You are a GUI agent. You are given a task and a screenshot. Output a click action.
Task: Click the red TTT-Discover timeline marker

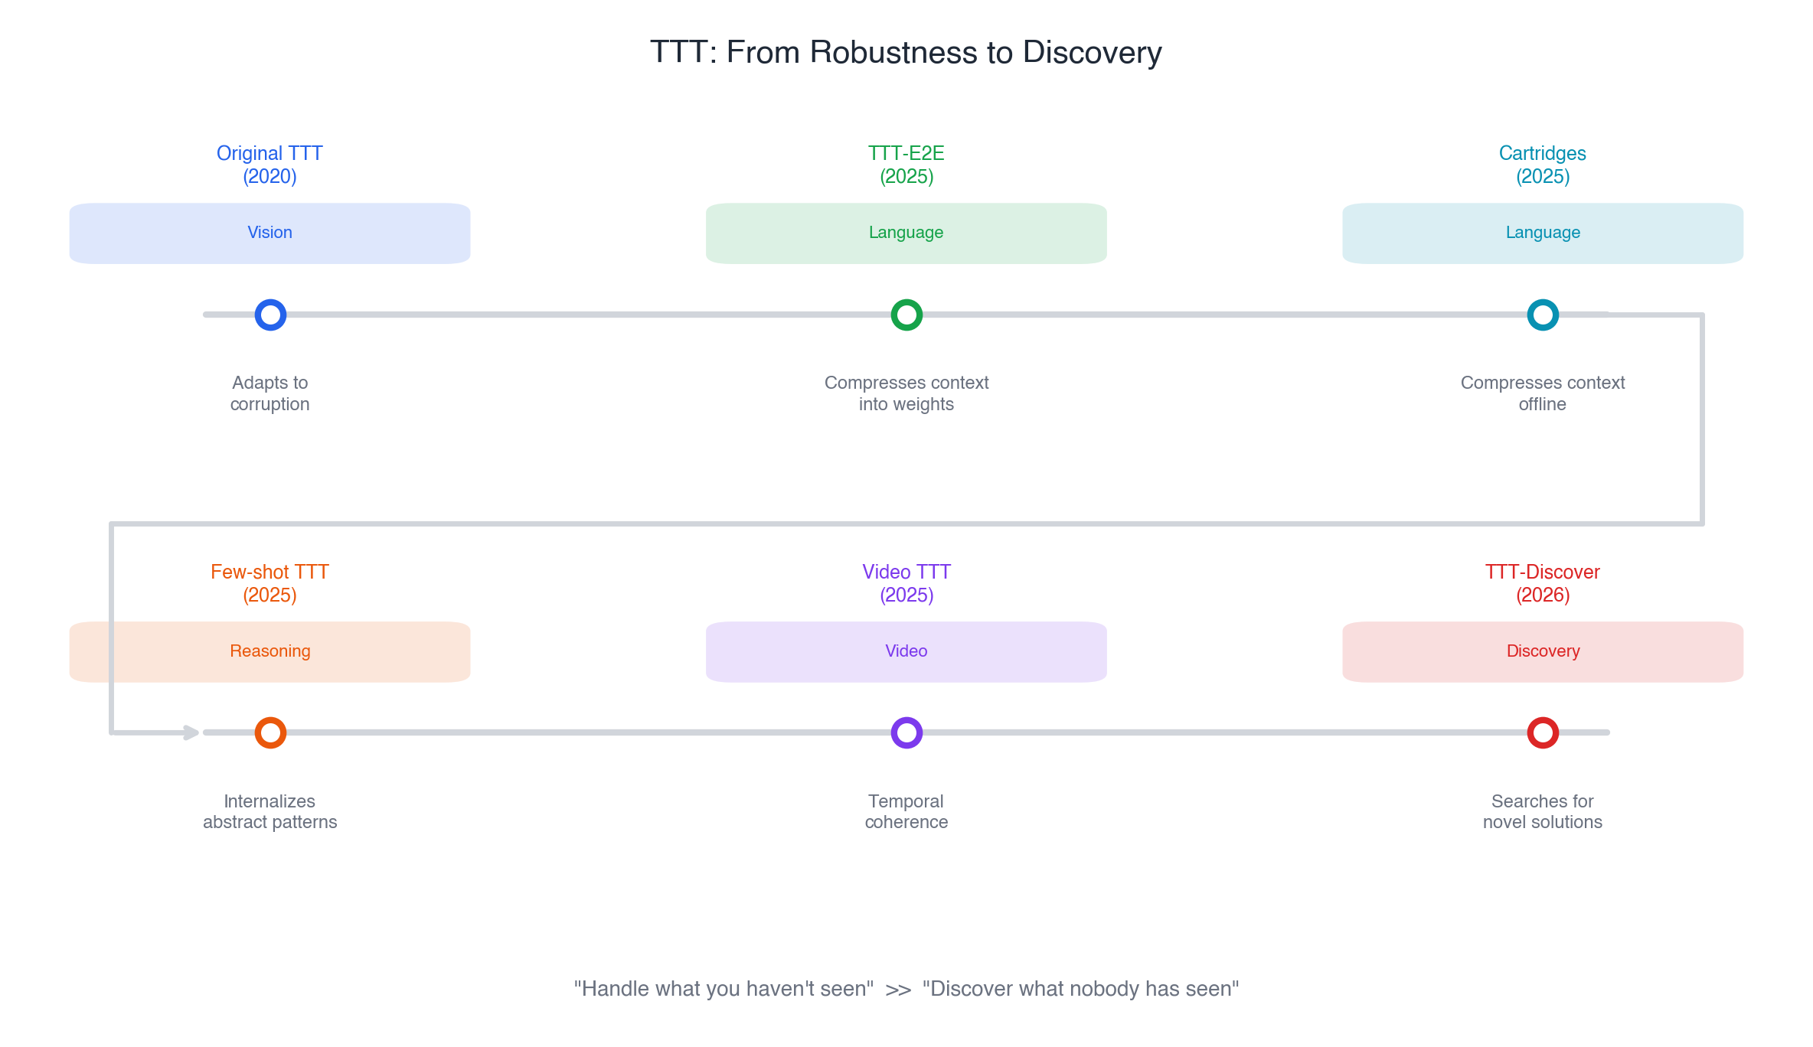pyautogui.click(x=1543, y=732)
